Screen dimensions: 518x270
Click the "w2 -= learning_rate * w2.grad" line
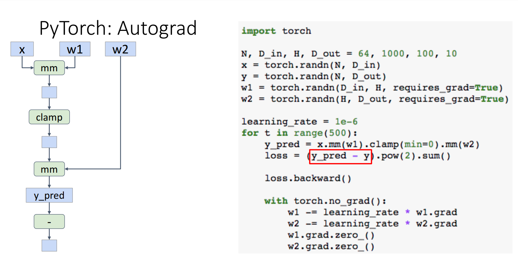(x=372, y=224)
